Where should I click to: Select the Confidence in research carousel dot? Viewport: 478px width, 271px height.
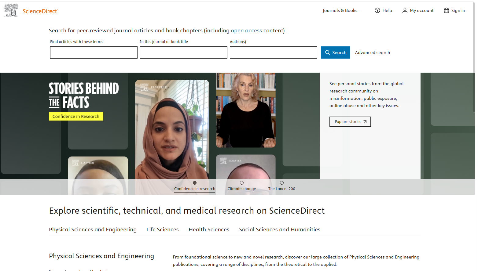[195, 183]
